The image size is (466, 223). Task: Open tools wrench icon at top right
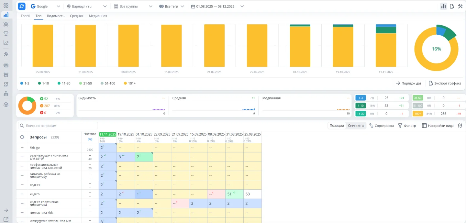coord(460,6)
